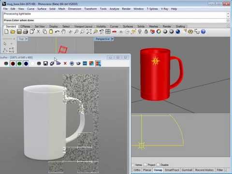Click the Gumball status bar button
The height and width of the screenshot is (174, 232).
click(187, 170)
